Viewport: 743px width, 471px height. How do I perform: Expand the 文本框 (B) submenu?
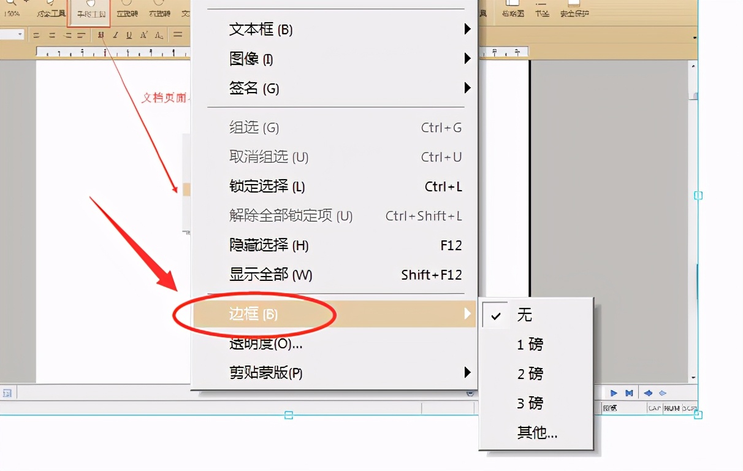[x=261, y=29]
